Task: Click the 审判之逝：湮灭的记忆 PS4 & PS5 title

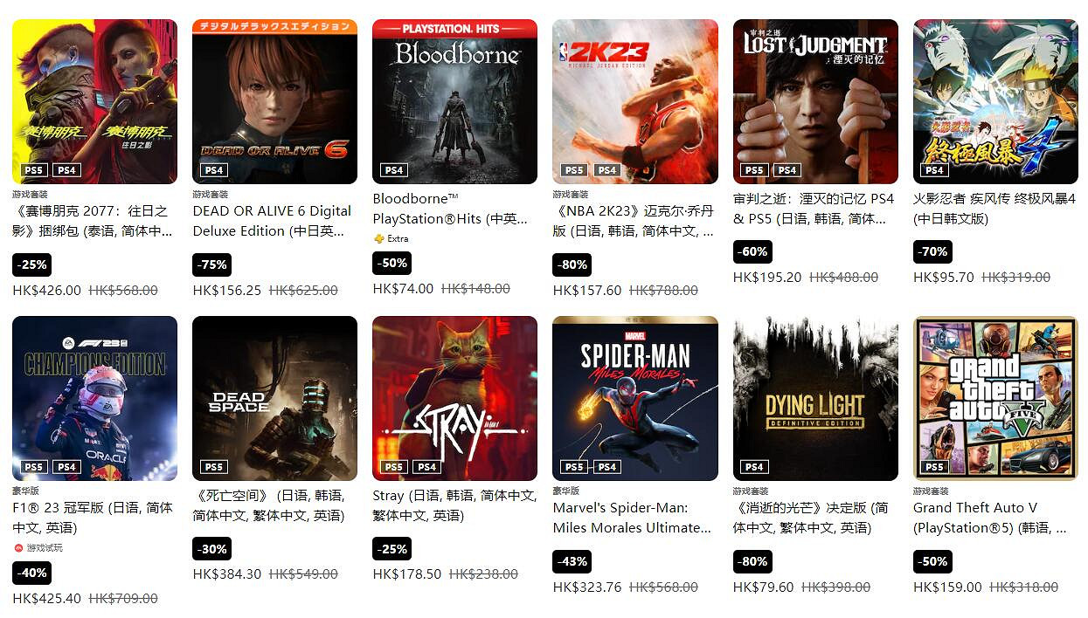Action: 814,209
